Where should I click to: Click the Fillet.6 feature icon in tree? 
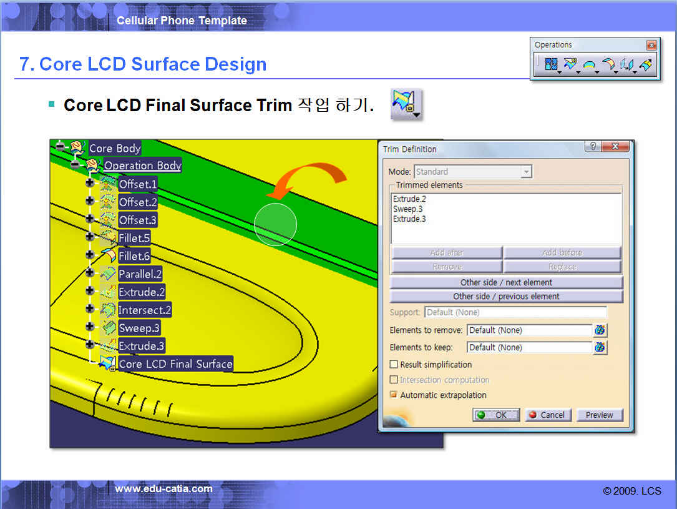(108, 256)
